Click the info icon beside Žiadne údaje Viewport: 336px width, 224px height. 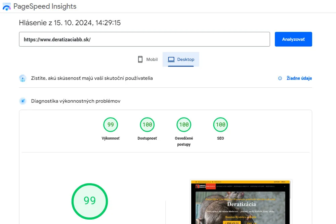pyautogui.click(x=280, y=78)
